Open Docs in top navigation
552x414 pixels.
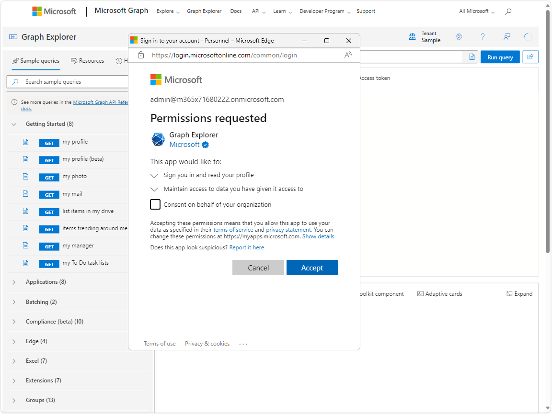click(236, 11)
